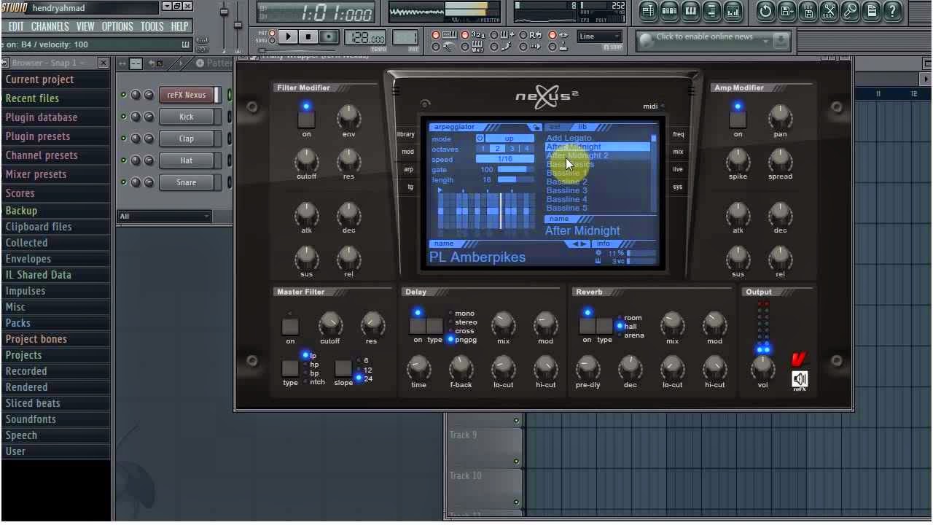933x525 pixels.
Task: Switch to Nexus tg tab
Action: tap(410, 187)
